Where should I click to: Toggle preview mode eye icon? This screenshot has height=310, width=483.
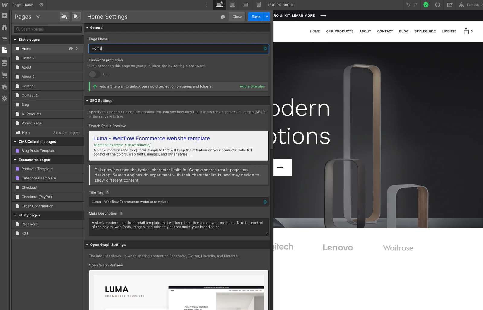(41, 5)
